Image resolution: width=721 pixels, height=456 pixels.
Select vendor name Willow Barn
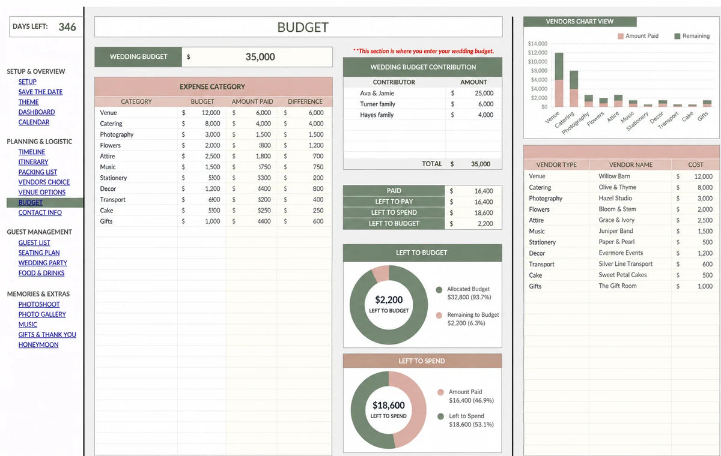coord(614,176)
